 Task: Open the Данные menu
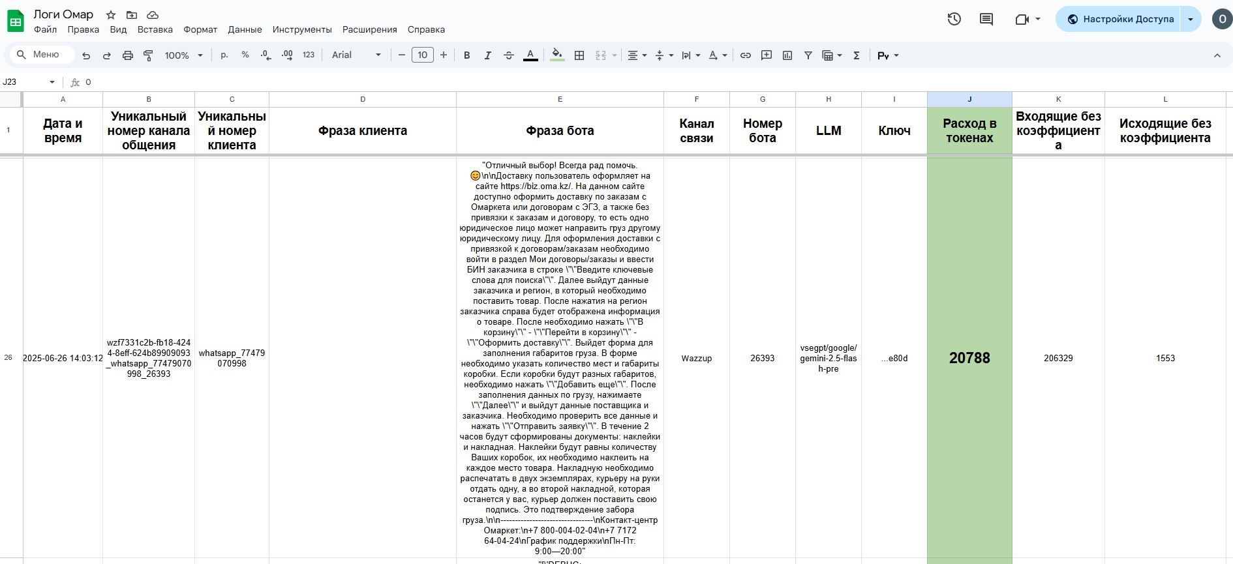(245, 29)
